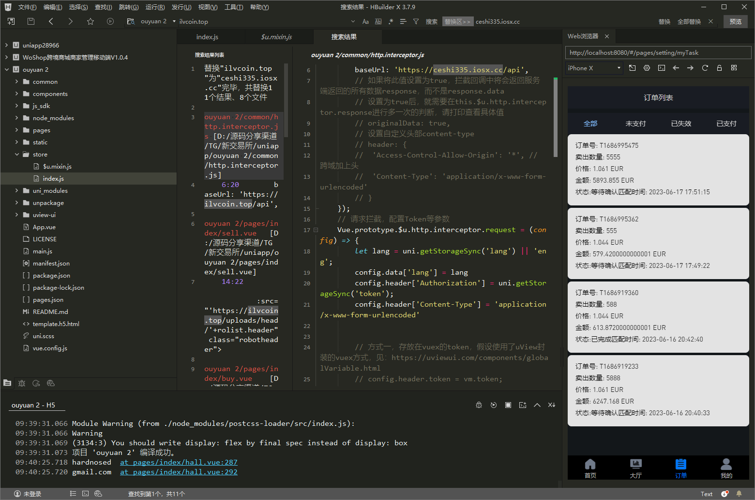This screenshot has height=500, width=755.
Task: Click the run play icon in toolbar
Action: point(110,21)
